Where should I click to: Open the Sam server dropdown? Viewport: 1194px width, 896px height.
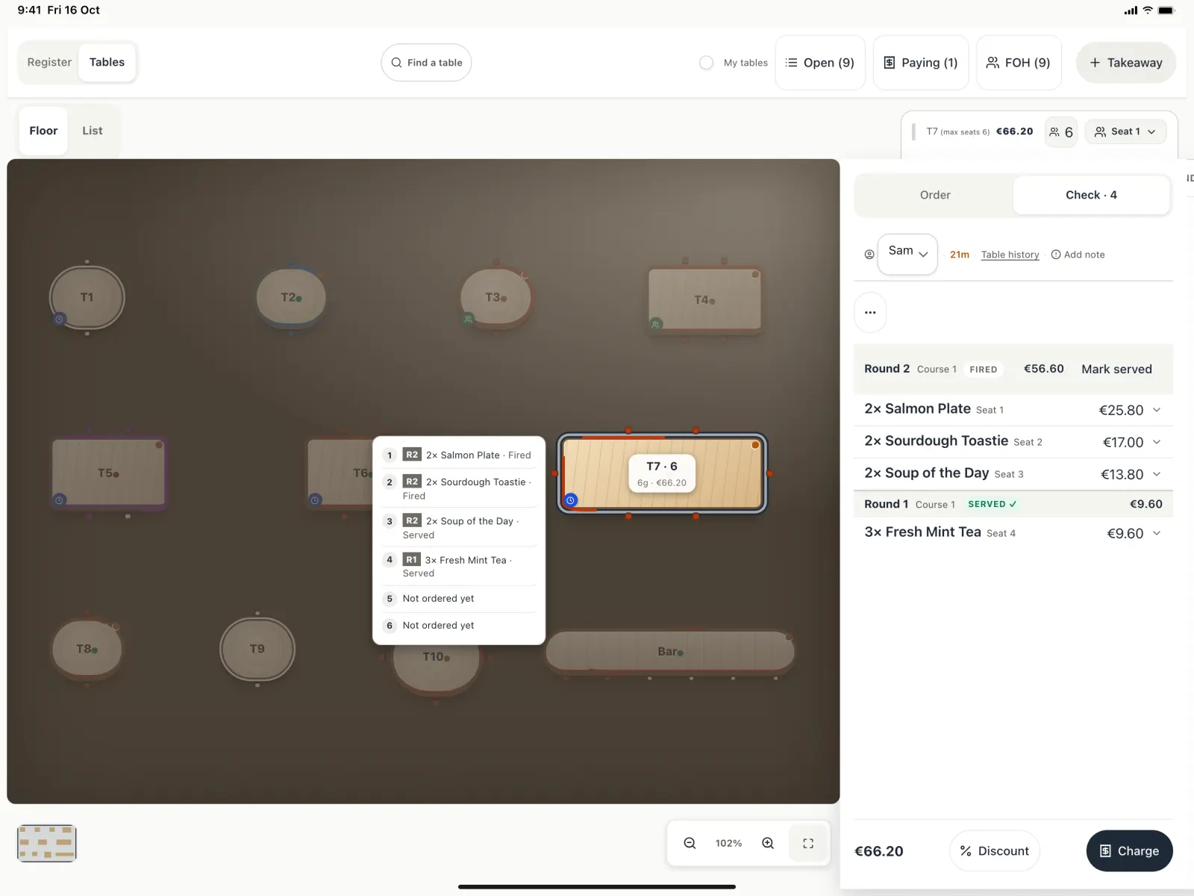[x=907, y=254]
